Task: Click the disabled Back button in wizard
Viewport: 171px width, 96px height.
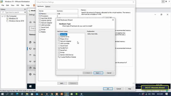Action: tap(87, 73)
